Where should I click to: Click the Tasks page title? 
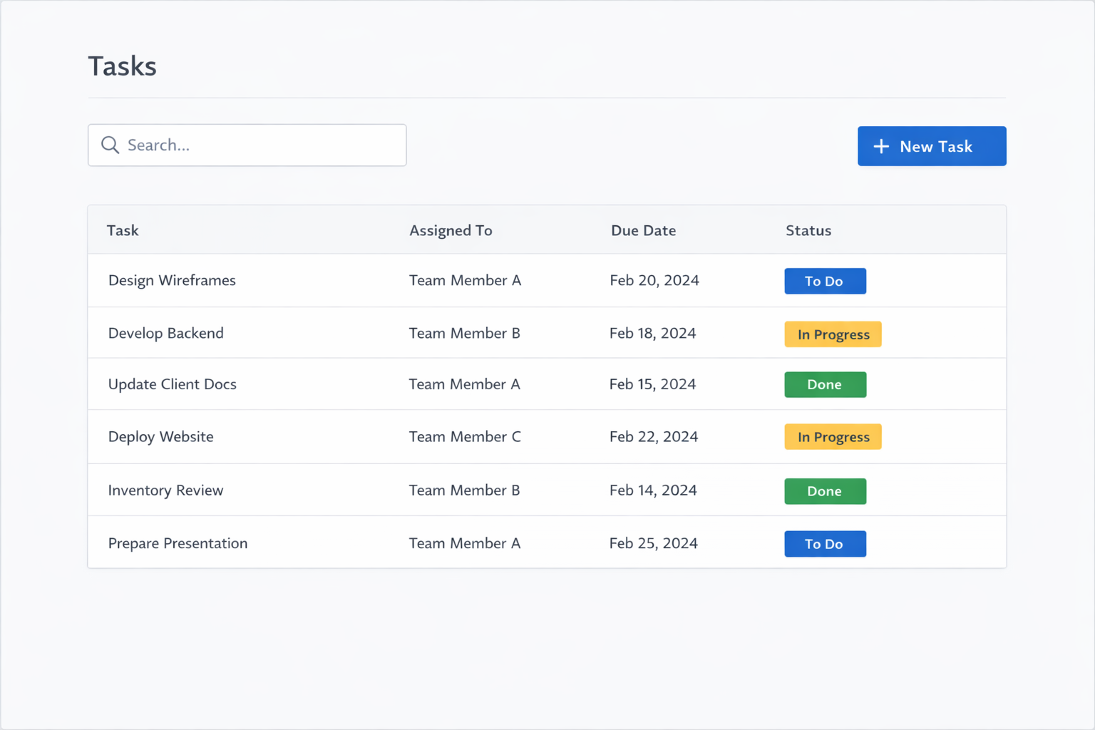click(x=122, y=66)
